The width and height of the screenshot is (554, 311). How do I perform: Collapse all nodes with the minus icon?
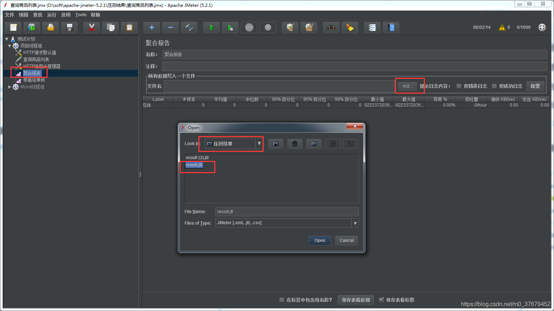(171, 27)
